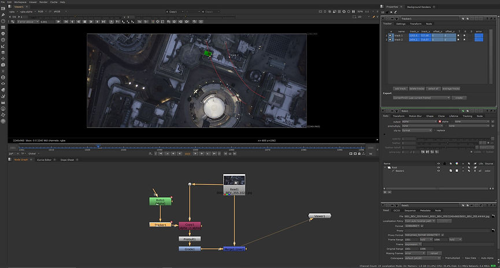Viewport: 500px width, 268px height.
Task: Click the tracker track-to-start backward icon
Action: [66, 22]
